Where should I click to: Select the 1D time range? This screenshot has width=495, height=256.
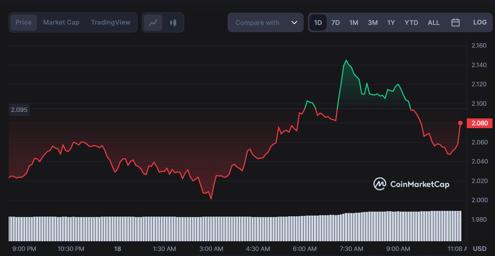(318, 23)
